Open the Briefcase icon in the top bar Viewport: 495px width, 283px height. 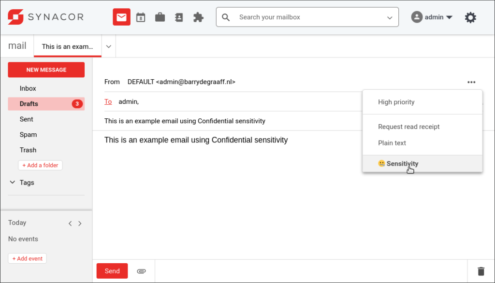click(x=160, y=16)
